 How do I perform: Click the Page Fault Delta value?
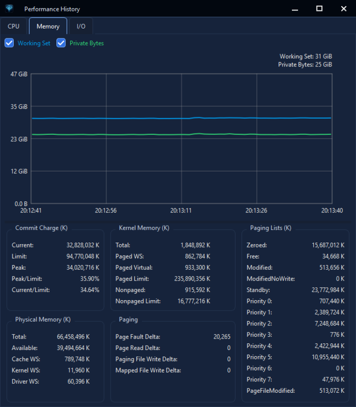click(x=222, y=337)
